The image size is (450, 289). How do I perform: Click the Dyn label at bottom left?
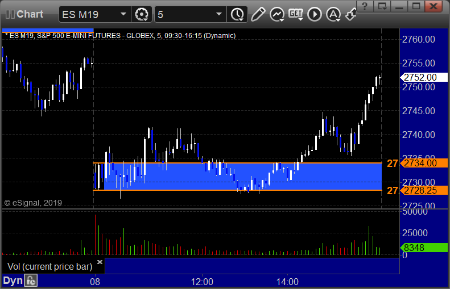(13, 280)
